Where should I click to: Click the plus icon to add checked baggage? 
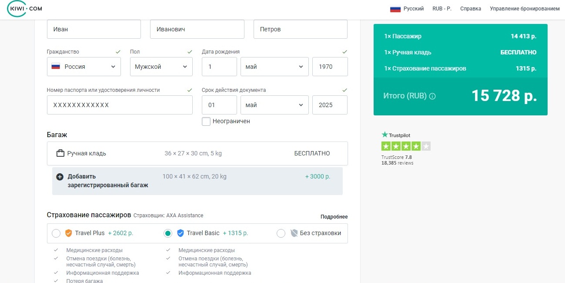[60, 177]
